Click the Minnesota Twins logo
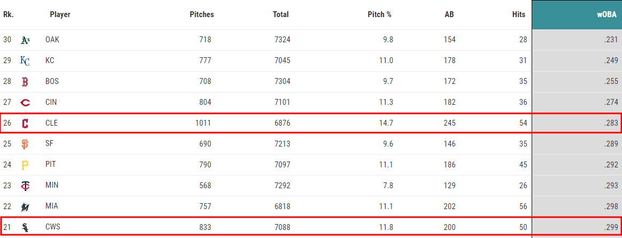Screen dimensions: 622x238 coord(25,186)
